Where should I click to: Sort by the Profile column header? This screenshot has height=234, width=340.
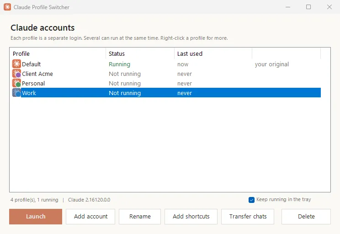coord(58,53)
